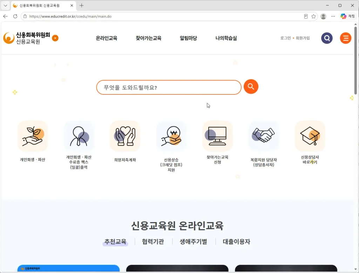Open the browser settings three-dots menu
The height and width of the screenshot is (273, 359).
click(x=333, y=16)
